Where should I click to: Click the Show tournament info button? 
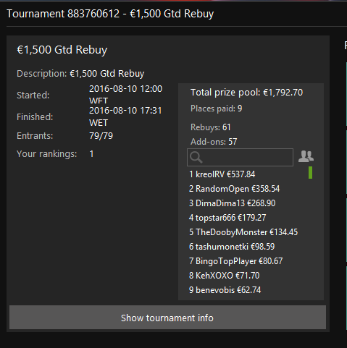click(x=167, y=318)
